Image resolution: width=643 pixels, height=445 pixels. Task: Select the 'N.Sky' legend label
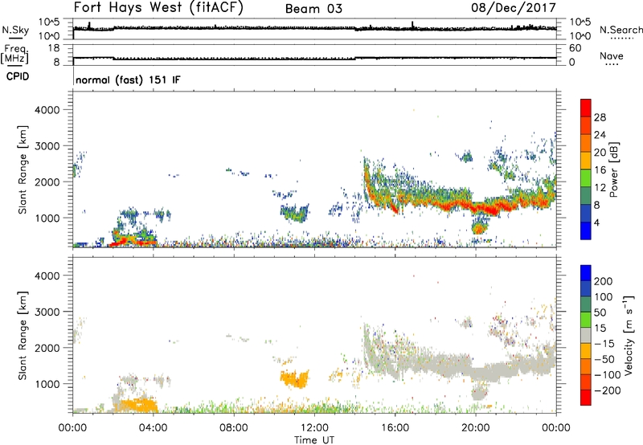pyautogui.click(x=15, y=30)
